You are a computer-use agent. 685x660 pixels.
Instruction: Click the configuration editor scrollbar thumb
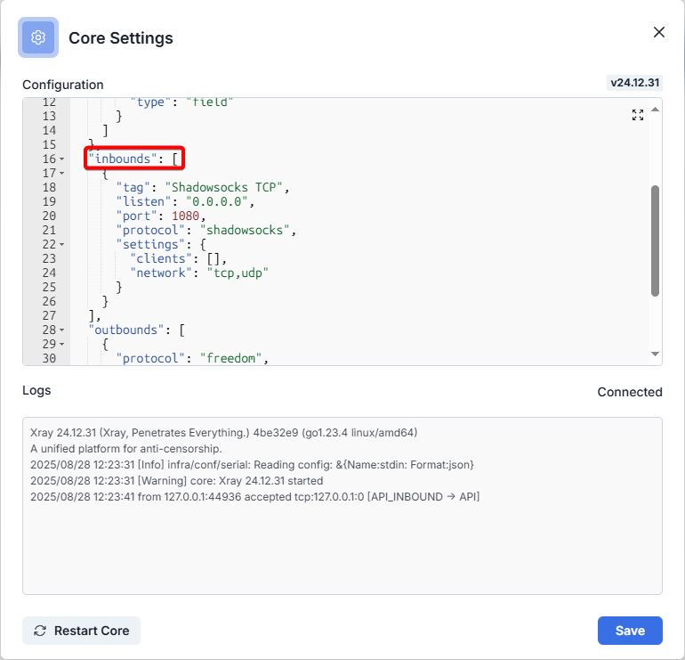click(656, 240)
